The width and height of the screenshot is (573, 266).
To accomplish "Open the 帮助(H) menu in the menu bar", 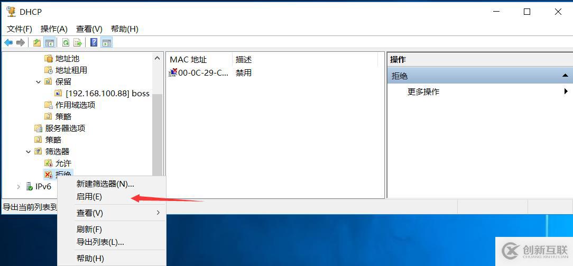I will (125, 29).
